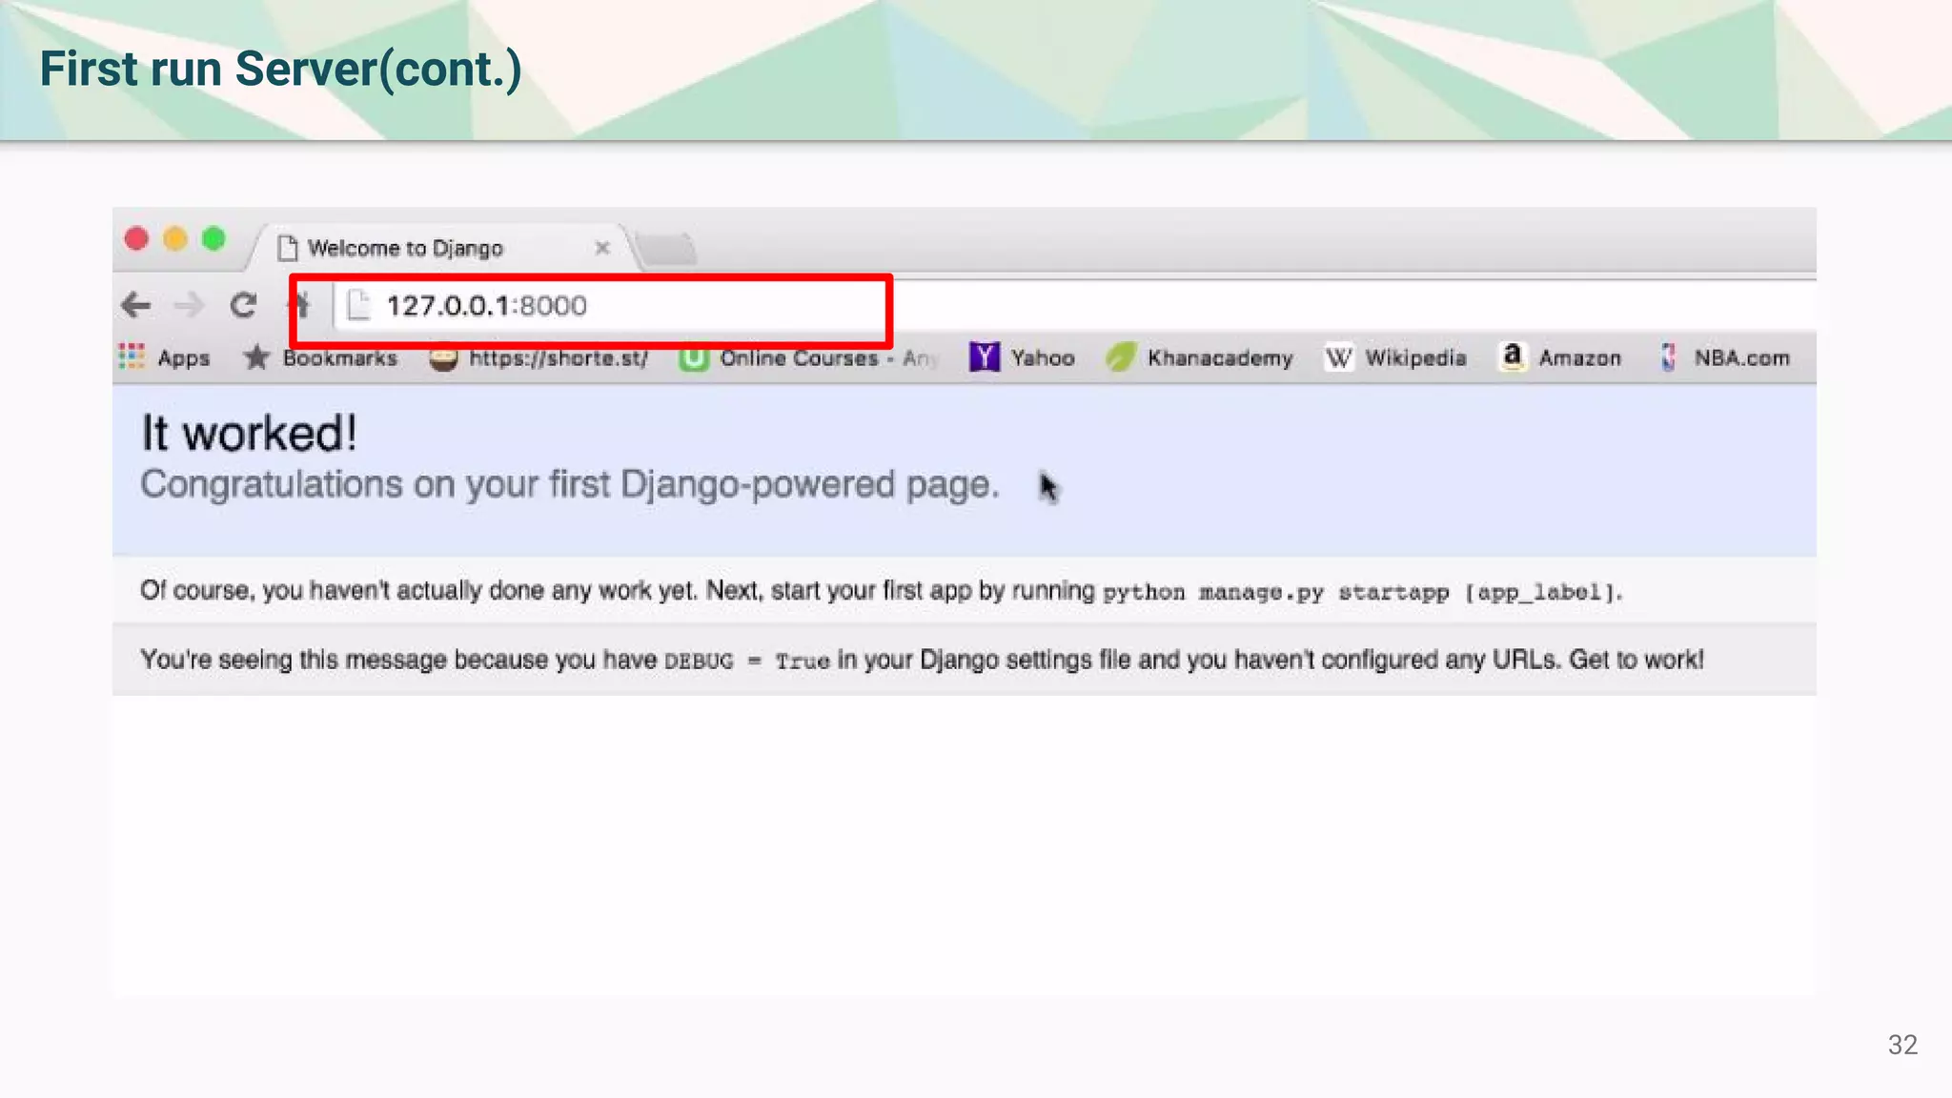This screenshot has height=1098, width=1952.
Task: Close the Welcome to Django tab
Action: pyautogui.click(x=602, y=248)
